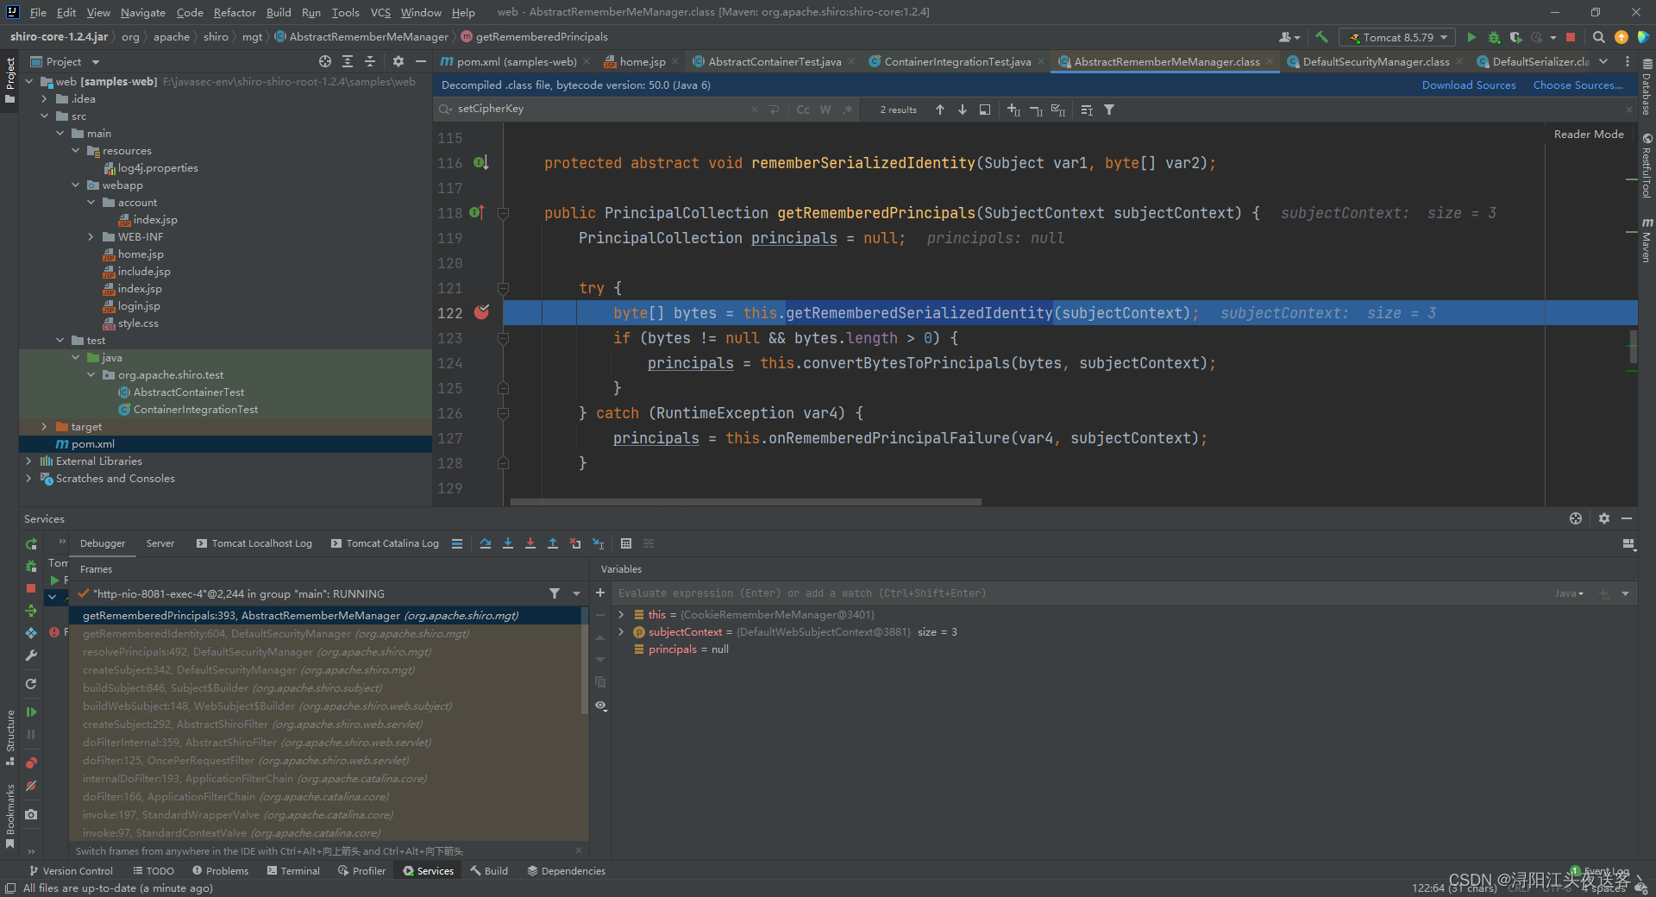Open Profiler tool window
The height and width of the screenshot is (897, 1656).
(361, 871)
